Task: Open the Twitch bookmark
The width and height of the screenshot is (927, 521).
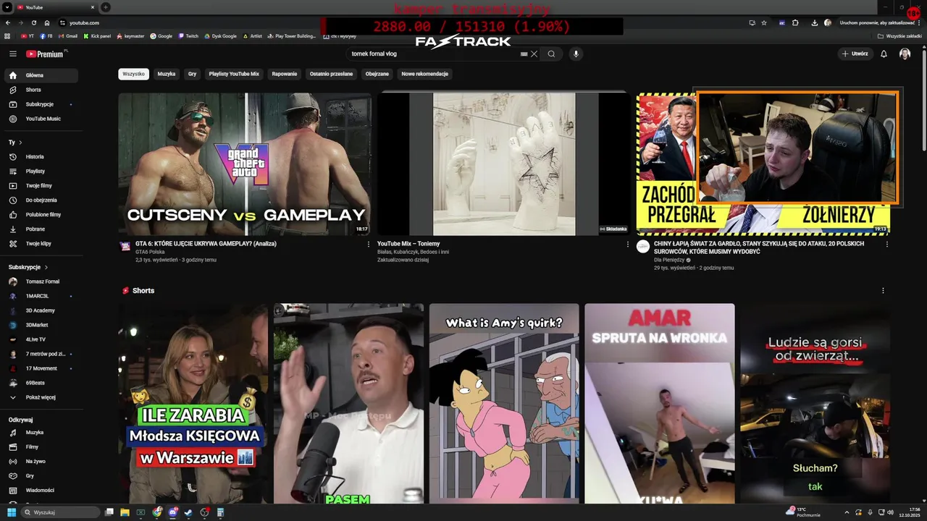Action: 188,35
